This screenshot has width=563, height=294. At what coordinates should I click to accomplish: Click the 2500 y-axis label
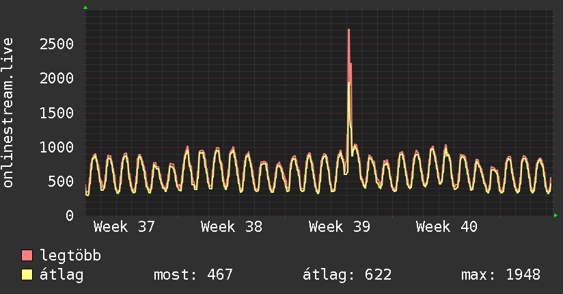tap(57, 44)
